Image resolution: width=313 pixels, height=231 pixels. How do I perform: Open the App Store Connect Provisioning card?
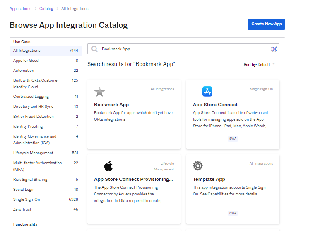pyautogui.click(x=133, y=179)
